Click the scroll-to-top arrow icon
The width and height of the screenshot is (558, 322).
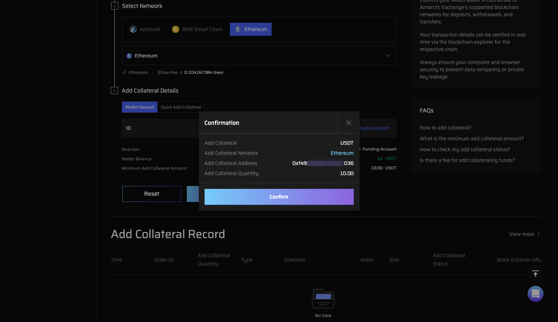click(536, 274)
